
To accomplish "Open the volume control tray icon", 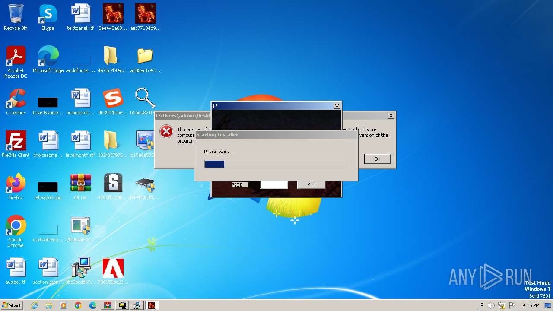I will tap(491, 305).
